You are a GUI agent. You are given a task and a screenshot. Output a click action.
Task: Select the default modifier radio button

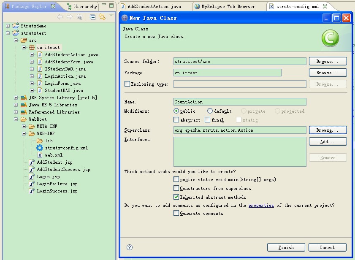pos(210,111)
